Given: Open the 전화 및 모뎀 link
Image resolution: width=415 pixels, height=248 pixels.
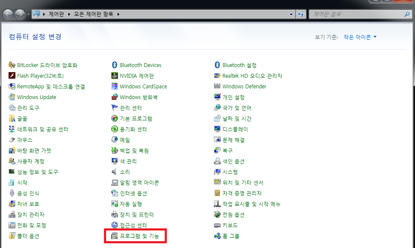Looking at the screenshot, I should 32,225.
